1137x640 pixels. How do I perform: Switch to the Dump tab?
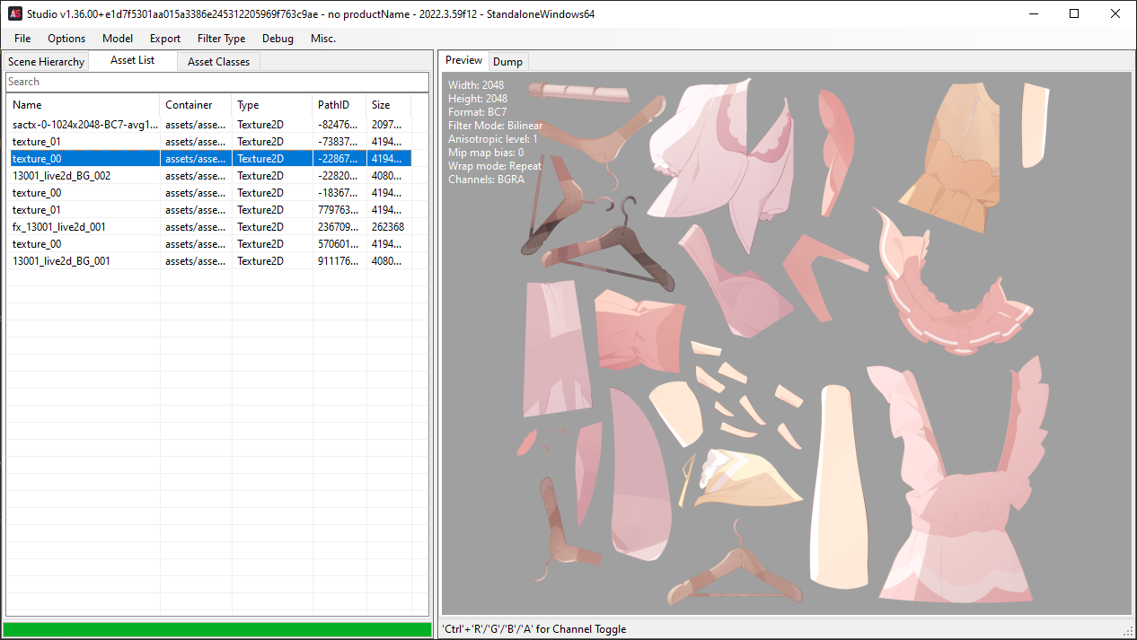[x=507, y=62]
